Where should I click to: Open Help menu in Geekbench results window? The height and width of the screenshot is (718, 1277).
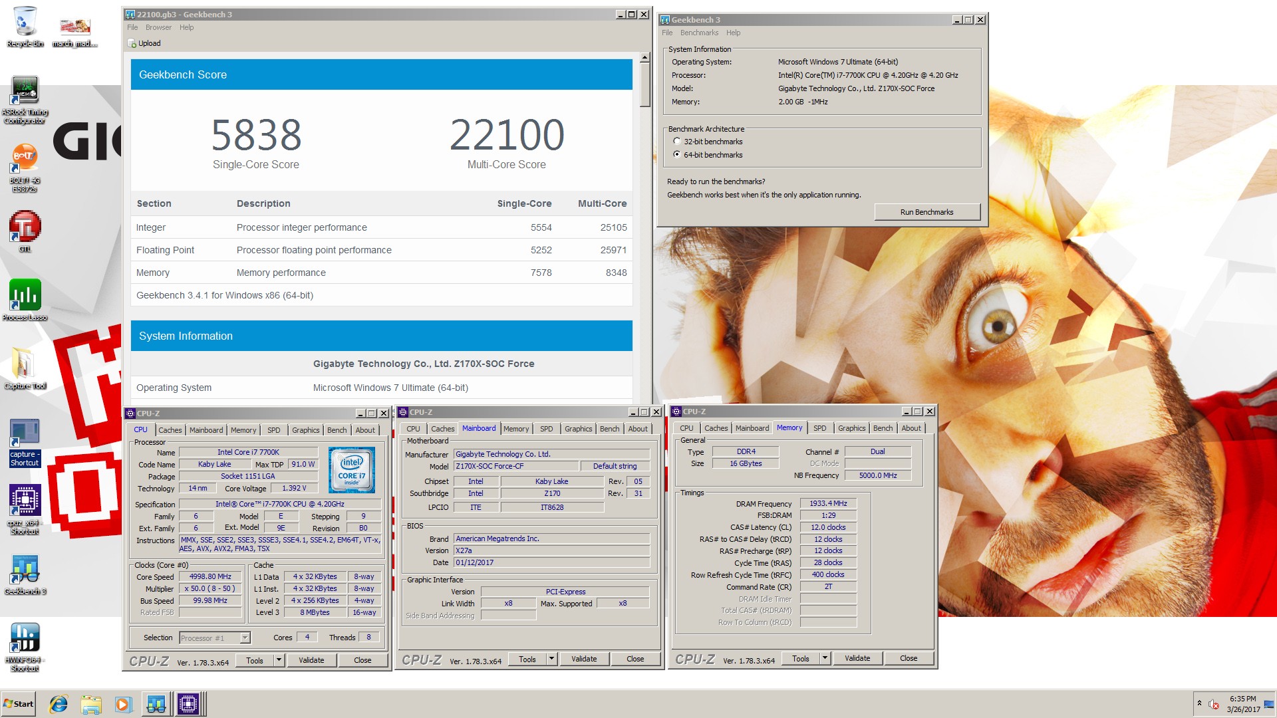[x=186, y=28]
